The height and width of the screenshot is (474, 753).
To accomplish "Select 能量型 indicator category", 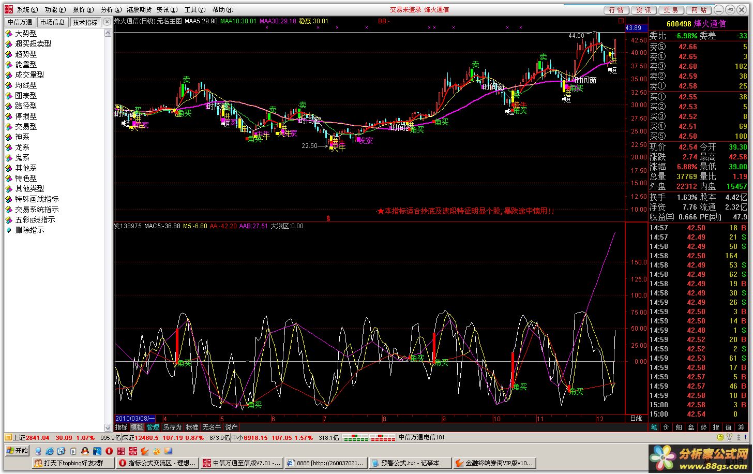I will point(26,64).
